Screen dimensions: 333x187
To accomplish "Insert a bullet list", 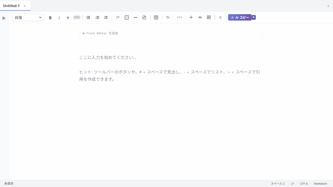I will (x=88, y=17).
